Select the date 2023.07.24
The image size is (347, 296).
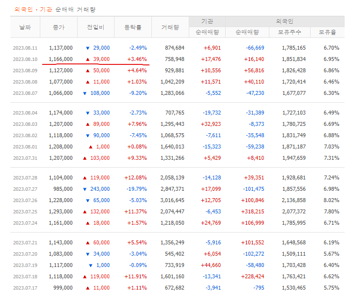click(x=25, y=223)
